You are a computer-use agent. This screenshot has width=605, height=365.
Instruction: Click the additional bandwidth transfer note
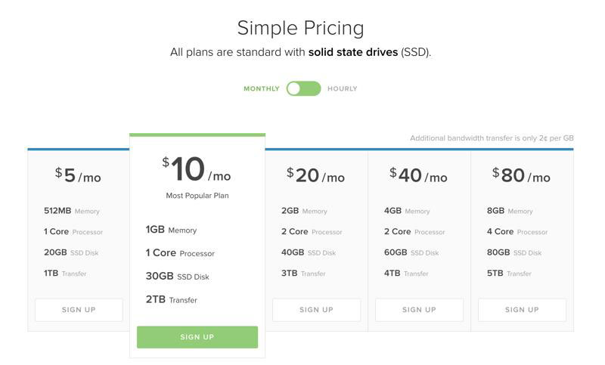pyautogui.click(x=492, y=138)
